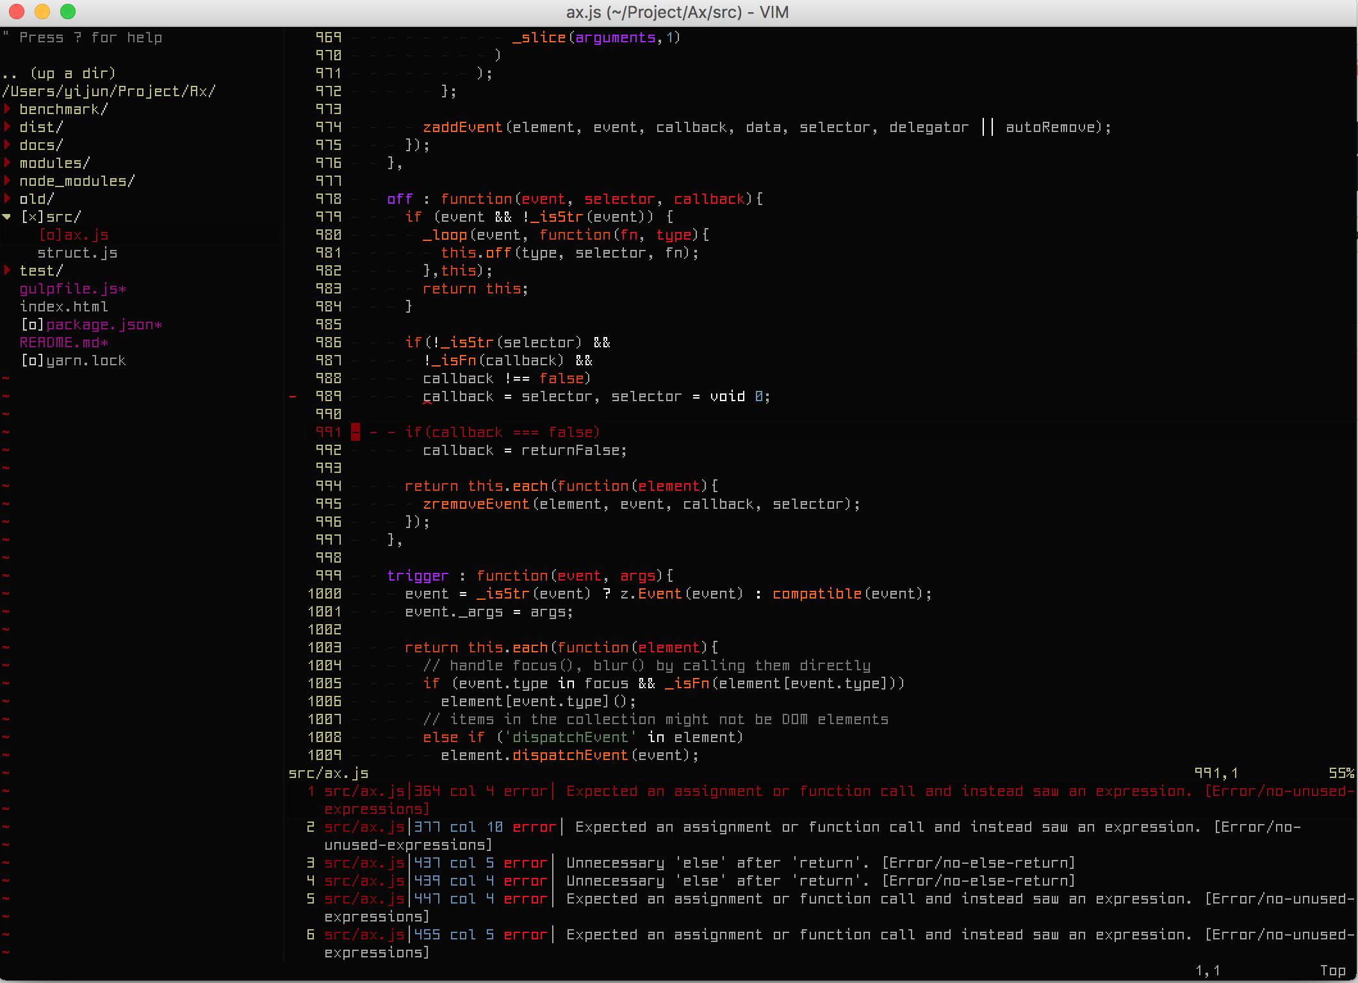The width and height of the screenshot is (1358, 983).
Task: Click line number 1003 in the gutter
Action: point(325,648)
